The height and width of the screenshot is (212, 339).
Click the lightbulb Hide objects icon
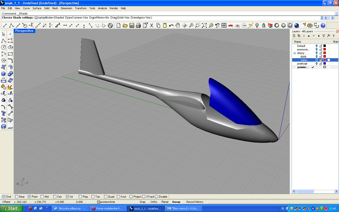257,25
